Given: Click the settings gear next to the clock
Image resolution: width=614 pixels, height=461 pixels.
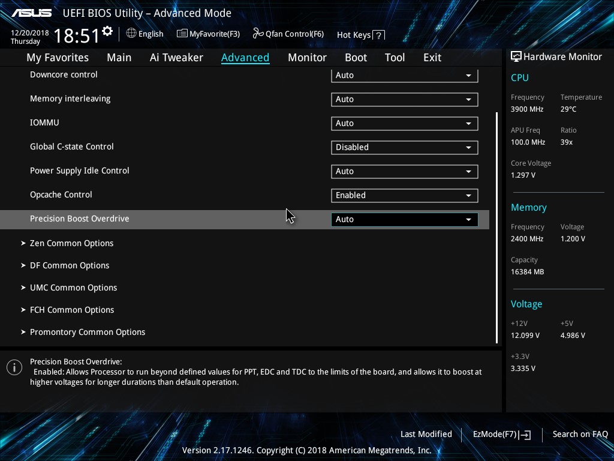Looking at the screenshot, I should click(107, 31).
